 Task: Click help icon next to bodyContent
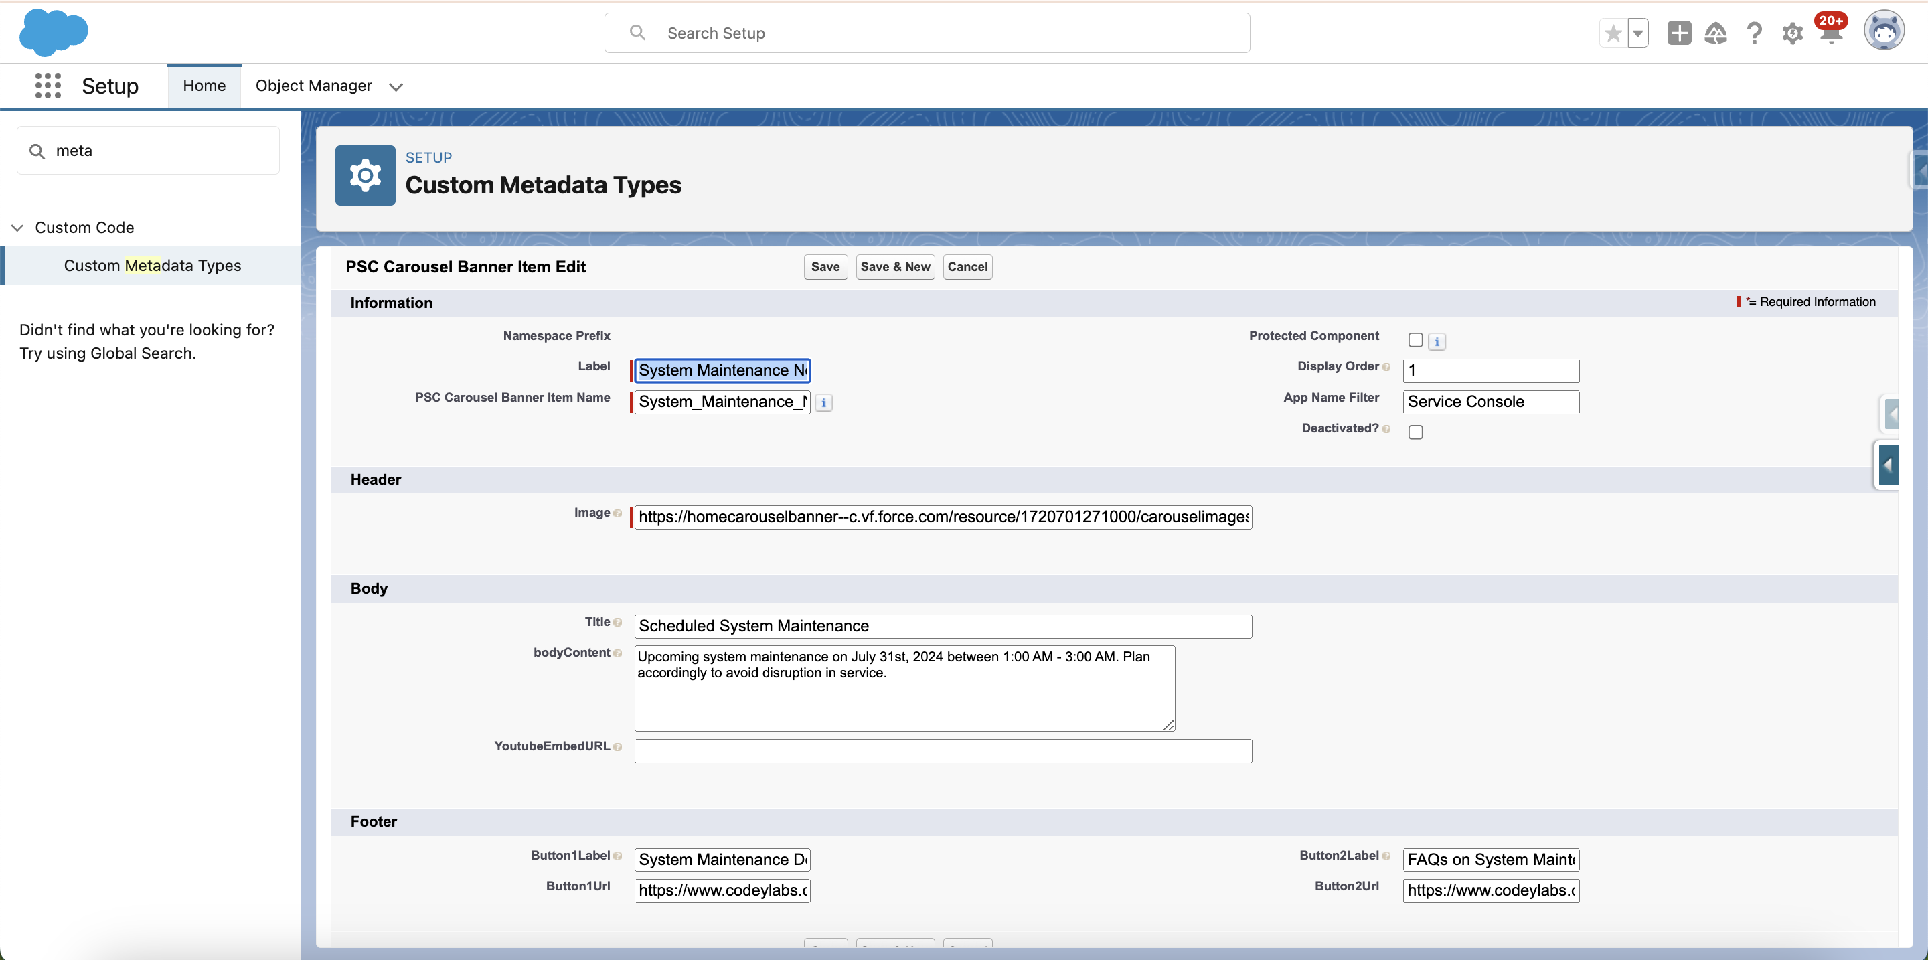(617, 653)
